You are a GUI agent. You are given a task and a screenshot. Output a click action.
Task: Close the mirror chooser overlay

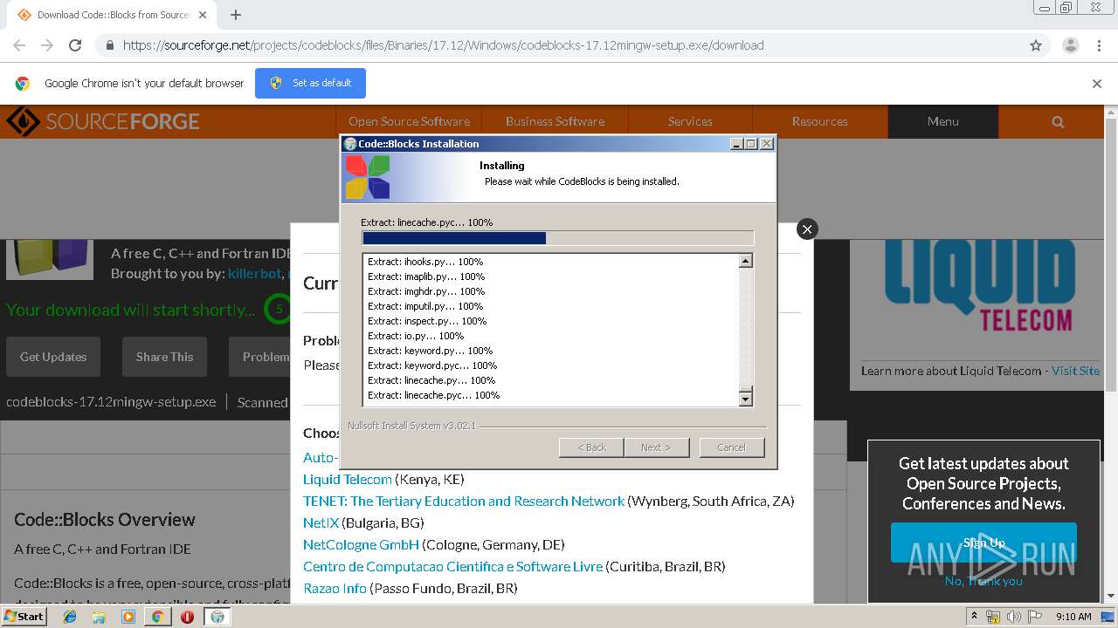(807, 229)
